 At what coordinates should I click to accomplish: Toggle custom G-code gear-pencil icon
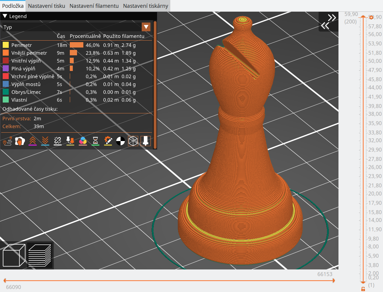coord(108,141)
